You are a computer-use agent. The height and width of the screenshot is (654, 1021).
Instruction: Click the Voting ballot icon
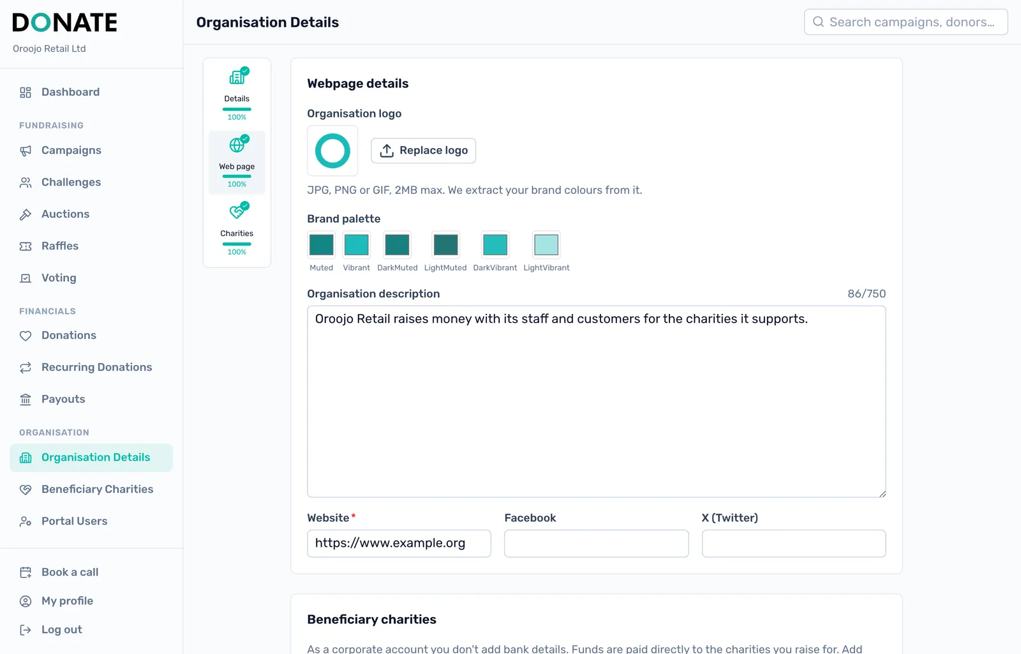pyautogui.click(x=26, y=278)
